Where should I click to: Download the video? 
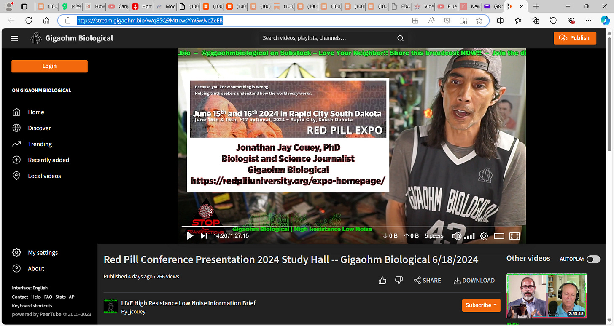pos(474,281)
